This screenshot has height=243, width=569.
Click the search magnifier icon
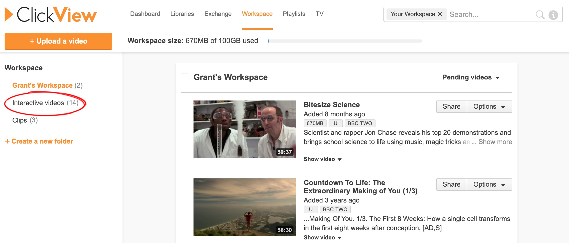pyautogui.click(x=540, y=15)
